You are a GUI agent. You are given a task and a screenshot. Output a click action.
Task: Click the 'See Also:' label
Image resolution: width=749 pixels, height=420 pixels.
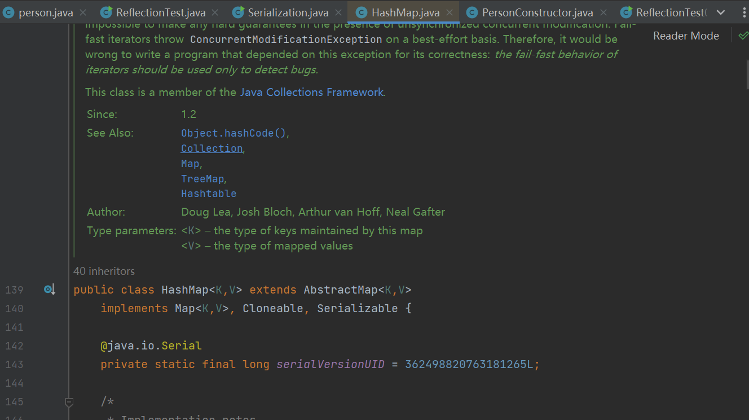point(110,133)
